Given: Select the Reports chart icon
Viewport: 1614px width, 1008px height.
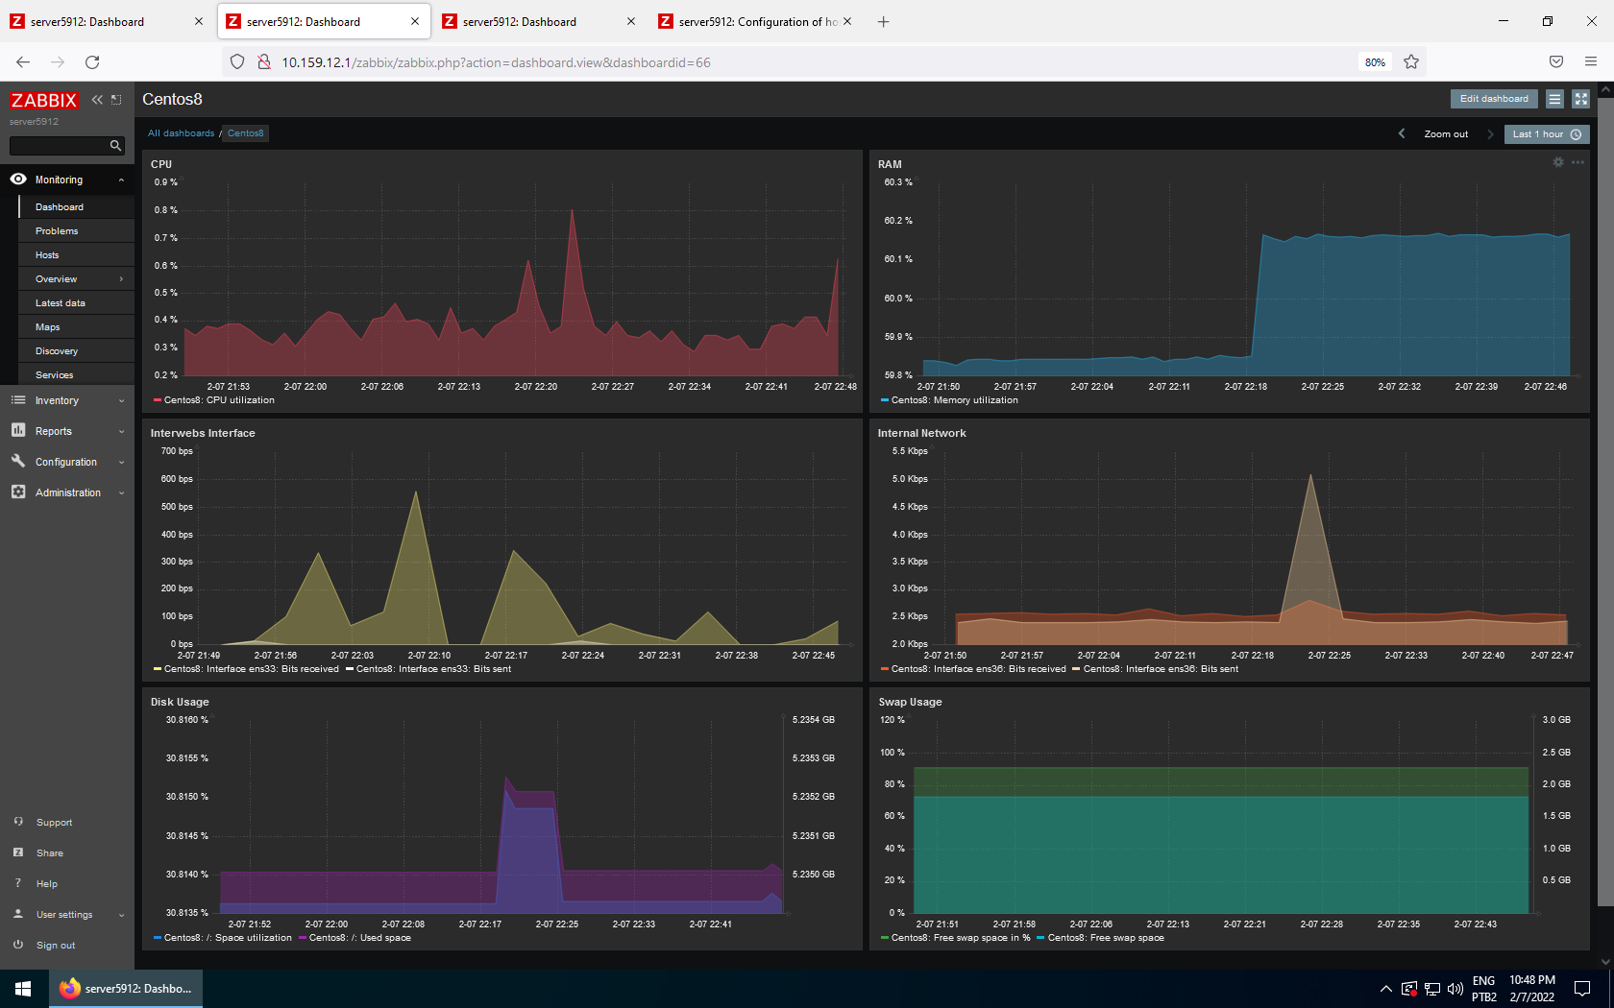Looking at the screenshot, I should click(x=17, y=431).
